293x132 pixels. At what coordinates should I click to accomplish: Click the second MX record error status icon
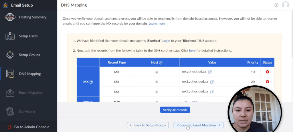point(267,82)
